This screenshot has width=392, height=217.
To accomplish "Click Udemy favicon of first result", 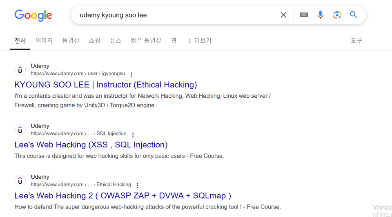I will [20, 70].
